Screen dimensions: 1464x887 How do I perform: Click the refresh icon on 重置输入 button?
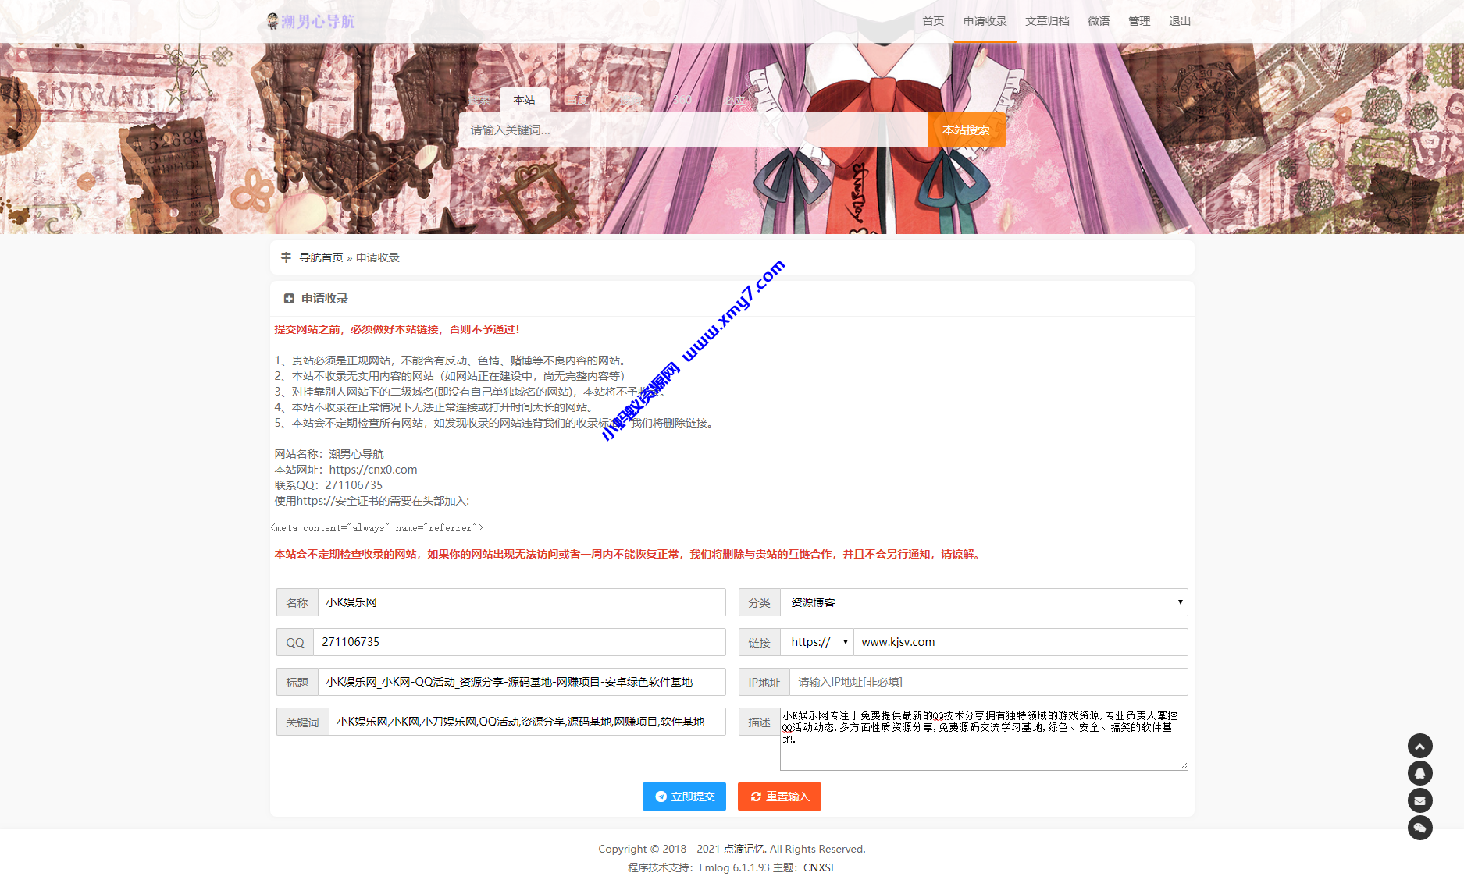tap(755, 797)
